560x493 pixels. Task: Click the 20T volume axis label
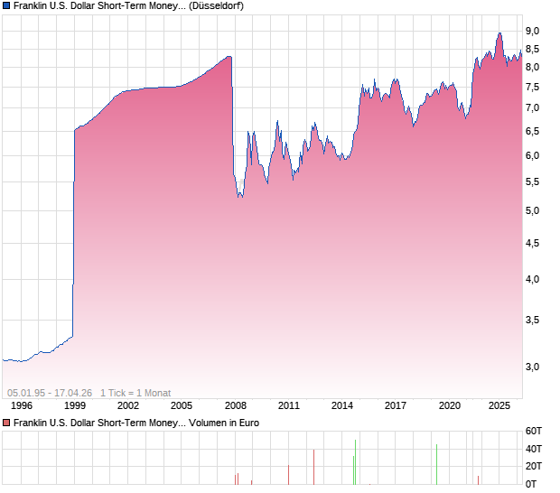point(534,466)
